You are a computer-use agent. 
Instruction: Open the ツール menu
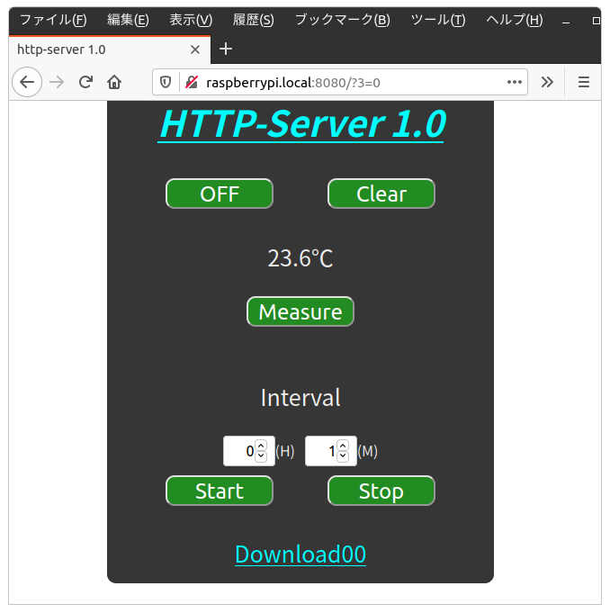pos(437,20)
